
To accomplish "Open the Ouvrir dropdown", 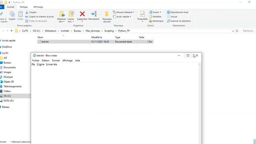I will pyautogui.click(x=155, y=12).
